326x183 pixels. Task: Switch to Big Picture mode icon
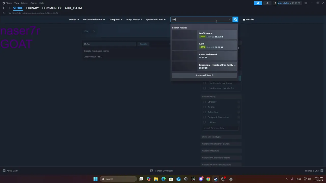coord(306,3)
